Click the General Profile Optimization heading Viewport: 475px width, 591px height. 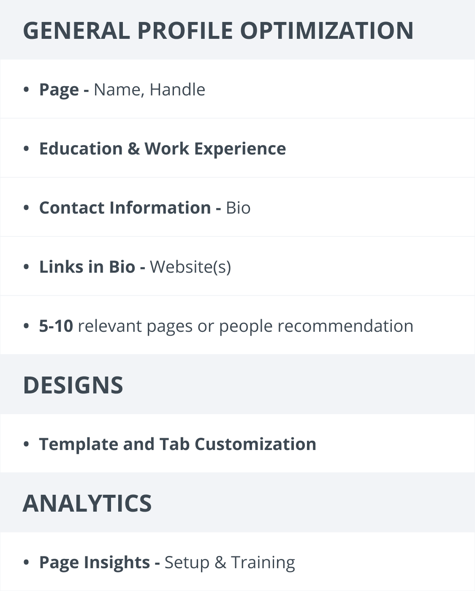218,30
